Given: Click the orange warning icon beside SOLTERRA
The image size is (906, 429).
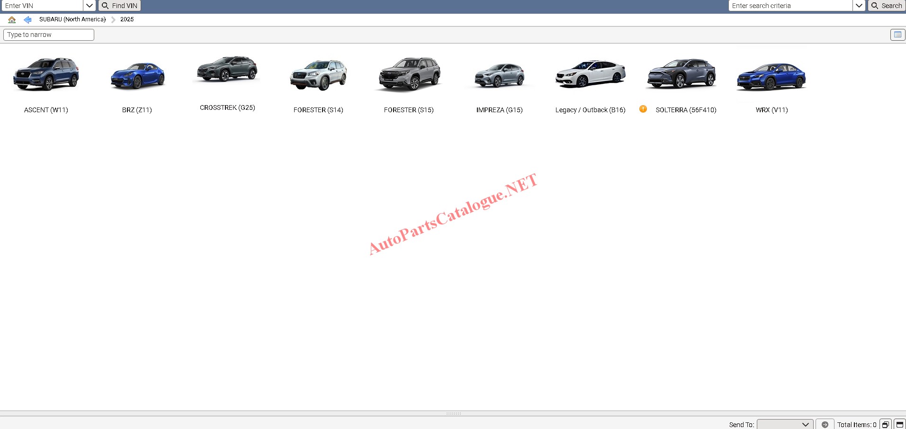Looking at the screenshot, I should tap(643, 109).
